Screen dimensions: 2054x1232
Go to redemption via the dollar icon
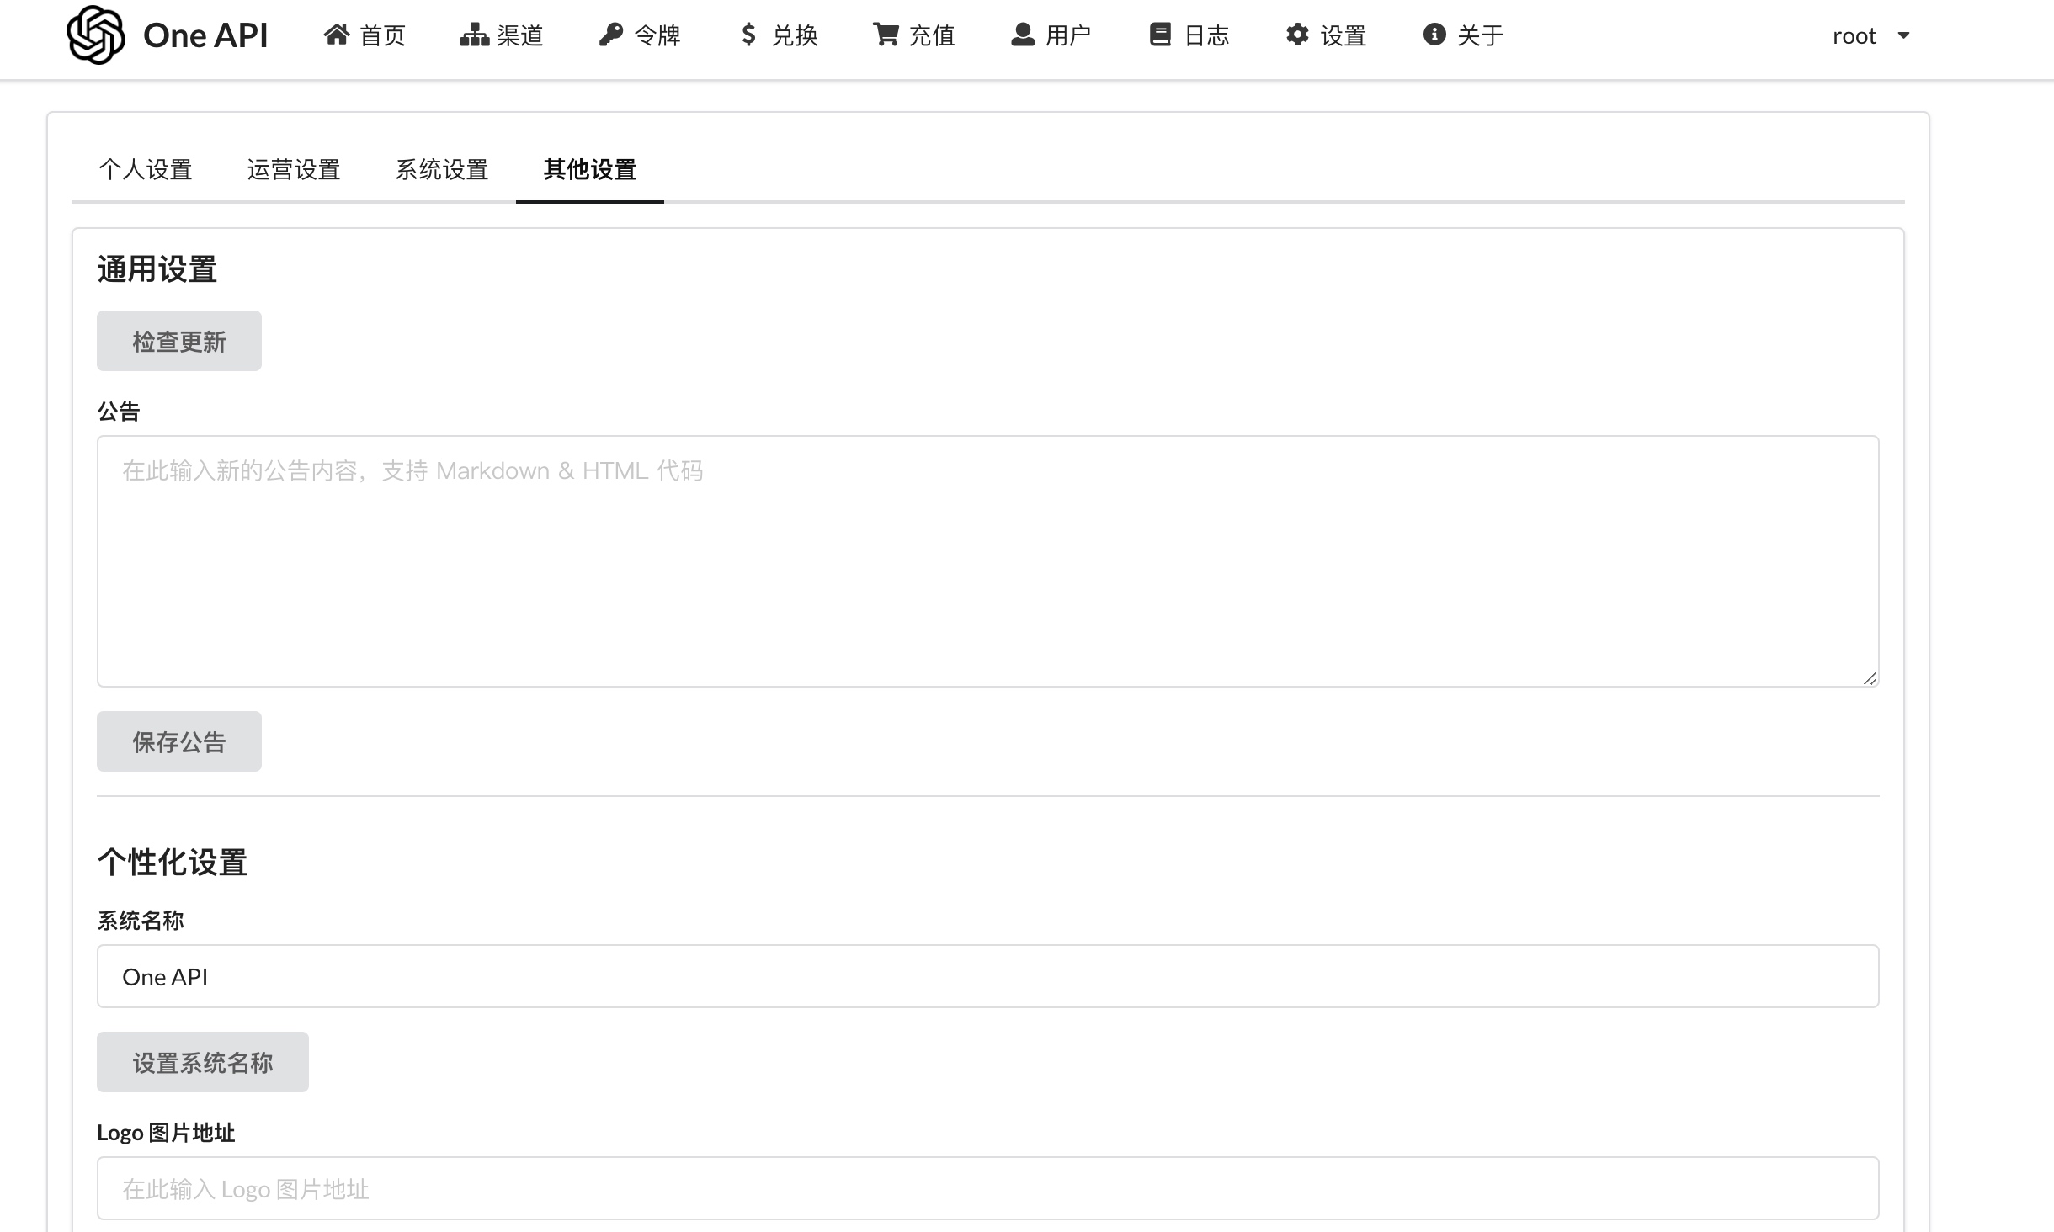[x=748, y=35]
